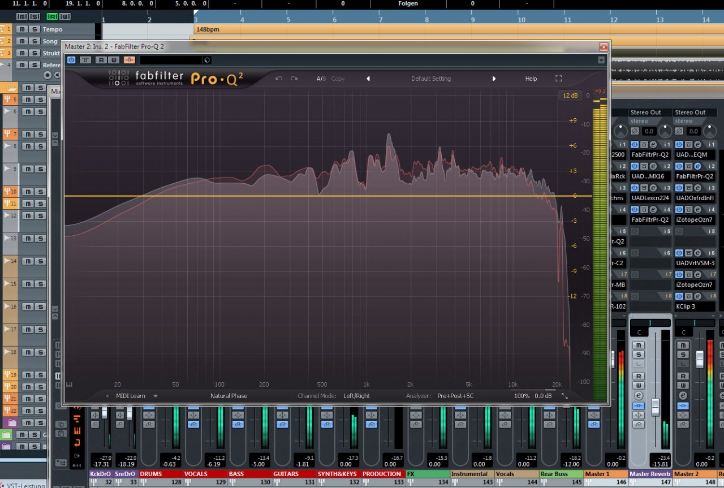Click the yellow 0 dB EQ line
724x488 pixels.
coord(328,196)
